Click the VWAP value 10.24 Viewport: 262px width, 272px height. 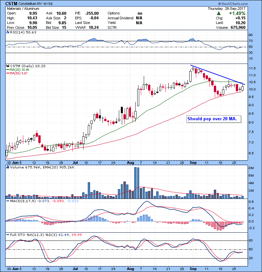pos(94,28)
